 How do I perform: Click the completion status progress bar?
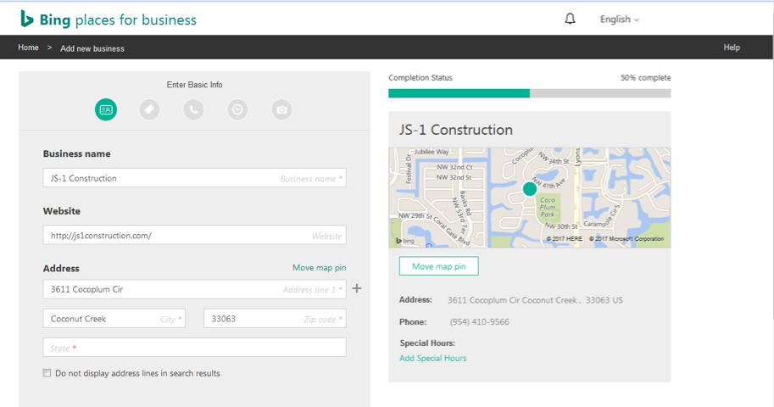(x=530, y=93)
